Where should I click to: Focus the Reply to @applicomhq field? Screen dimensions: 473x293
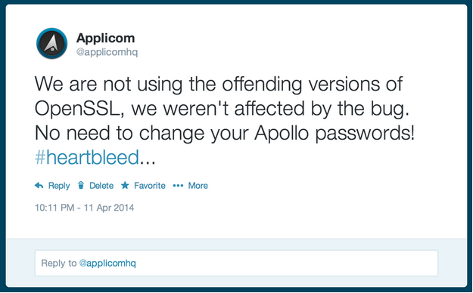coord(236,263)
